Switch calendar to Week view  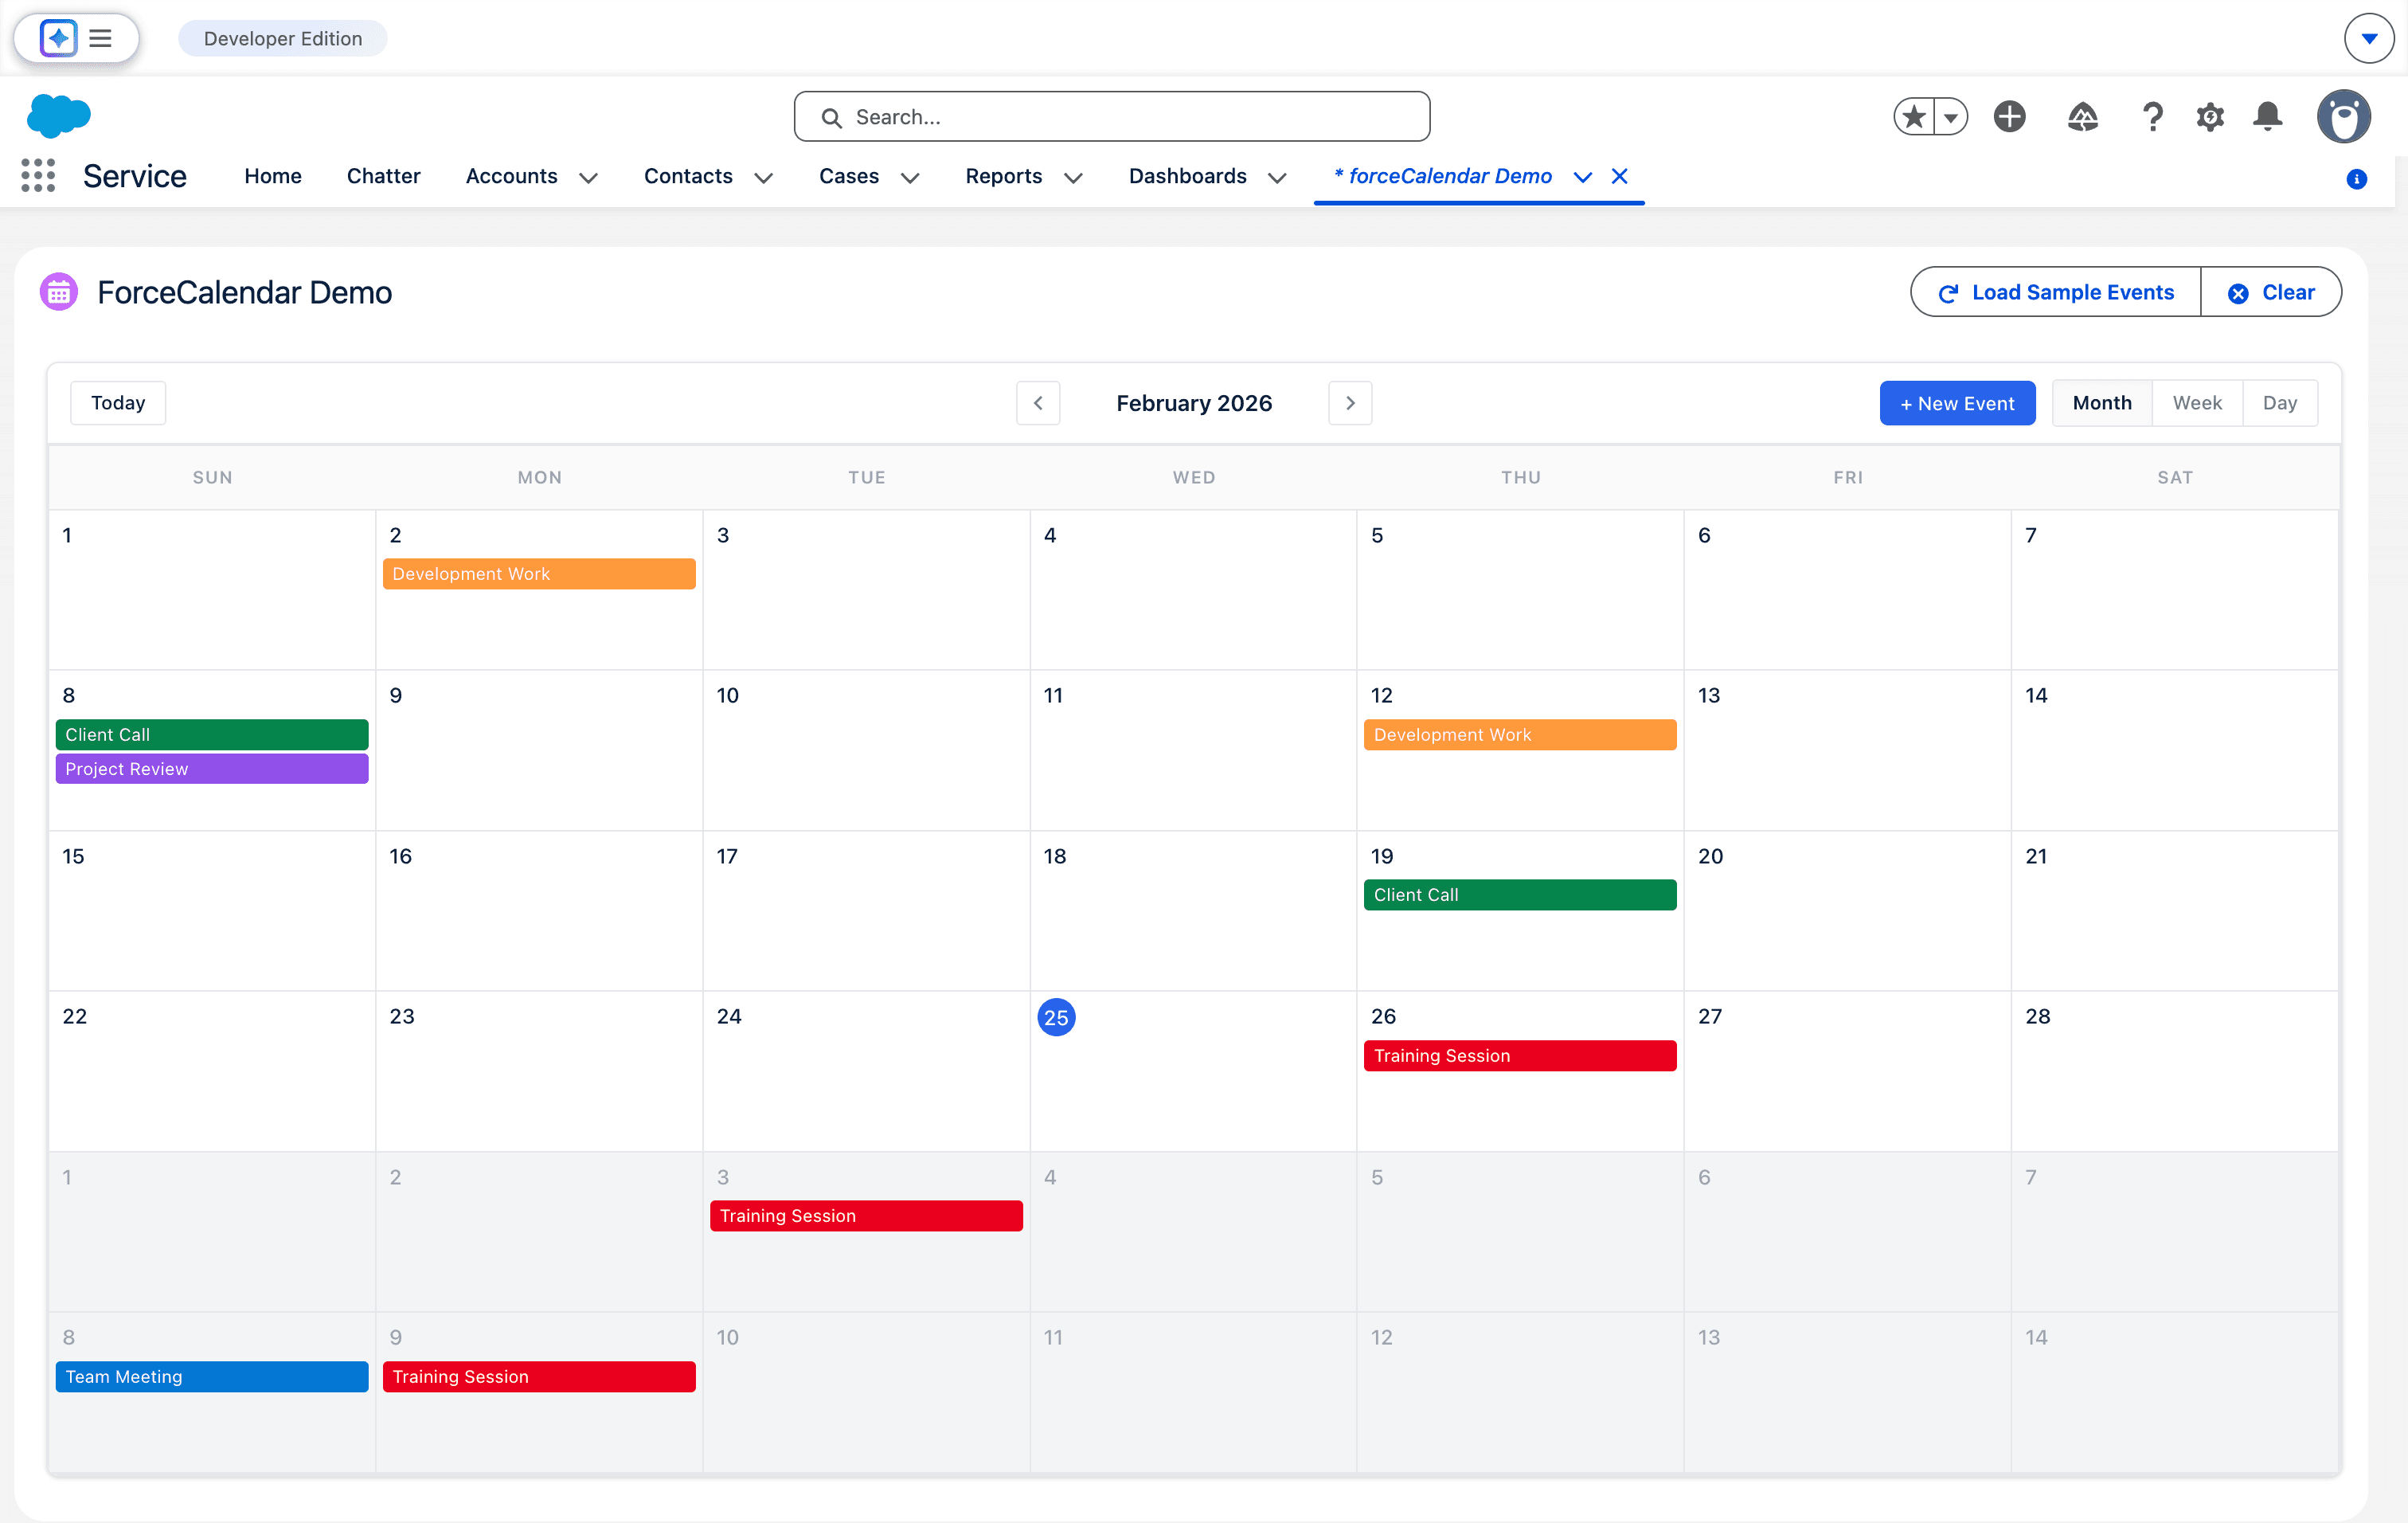[x=2197, y=402]
